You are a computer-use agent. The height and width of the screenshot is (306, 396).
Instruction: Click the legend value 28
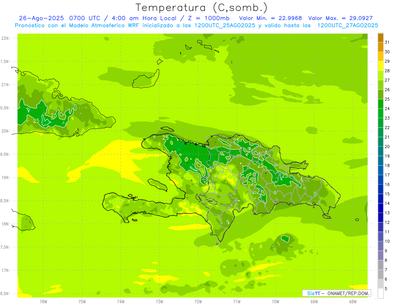[x=387, y=71]
